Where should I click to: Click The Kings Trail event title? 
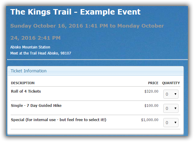75,12
